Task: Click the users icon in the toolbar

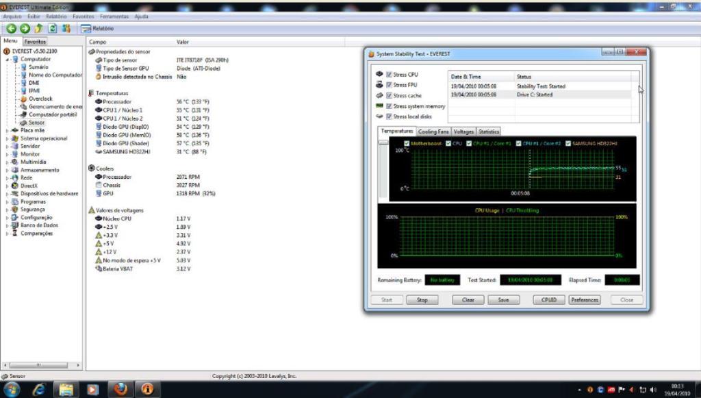Action: (66, 29)
